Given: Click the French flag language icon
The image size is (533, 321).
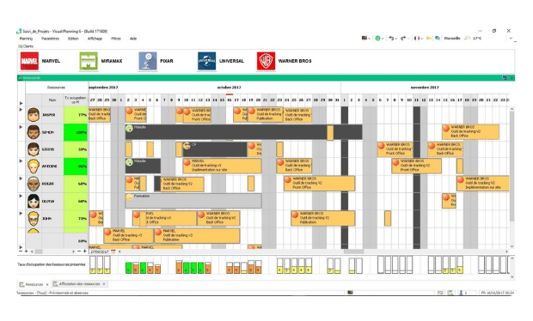Looking at the screenshot, I should 417,39.
